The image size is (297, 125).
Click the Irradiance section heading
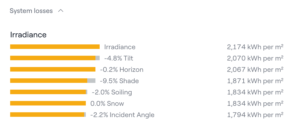[x=28, y=35]
